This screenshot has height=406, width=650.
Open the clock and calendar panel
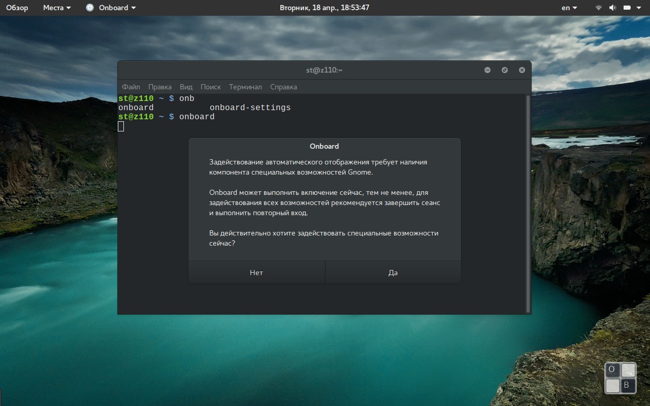click(324, 8)
